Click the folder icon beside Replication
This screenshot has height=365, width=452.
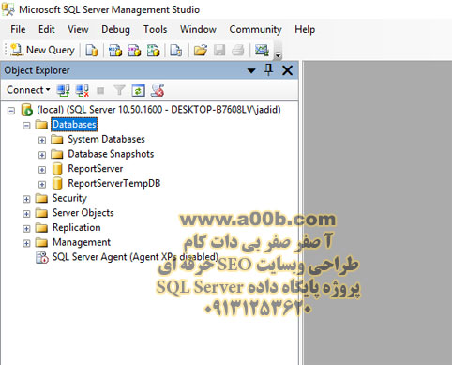point(41,228)
